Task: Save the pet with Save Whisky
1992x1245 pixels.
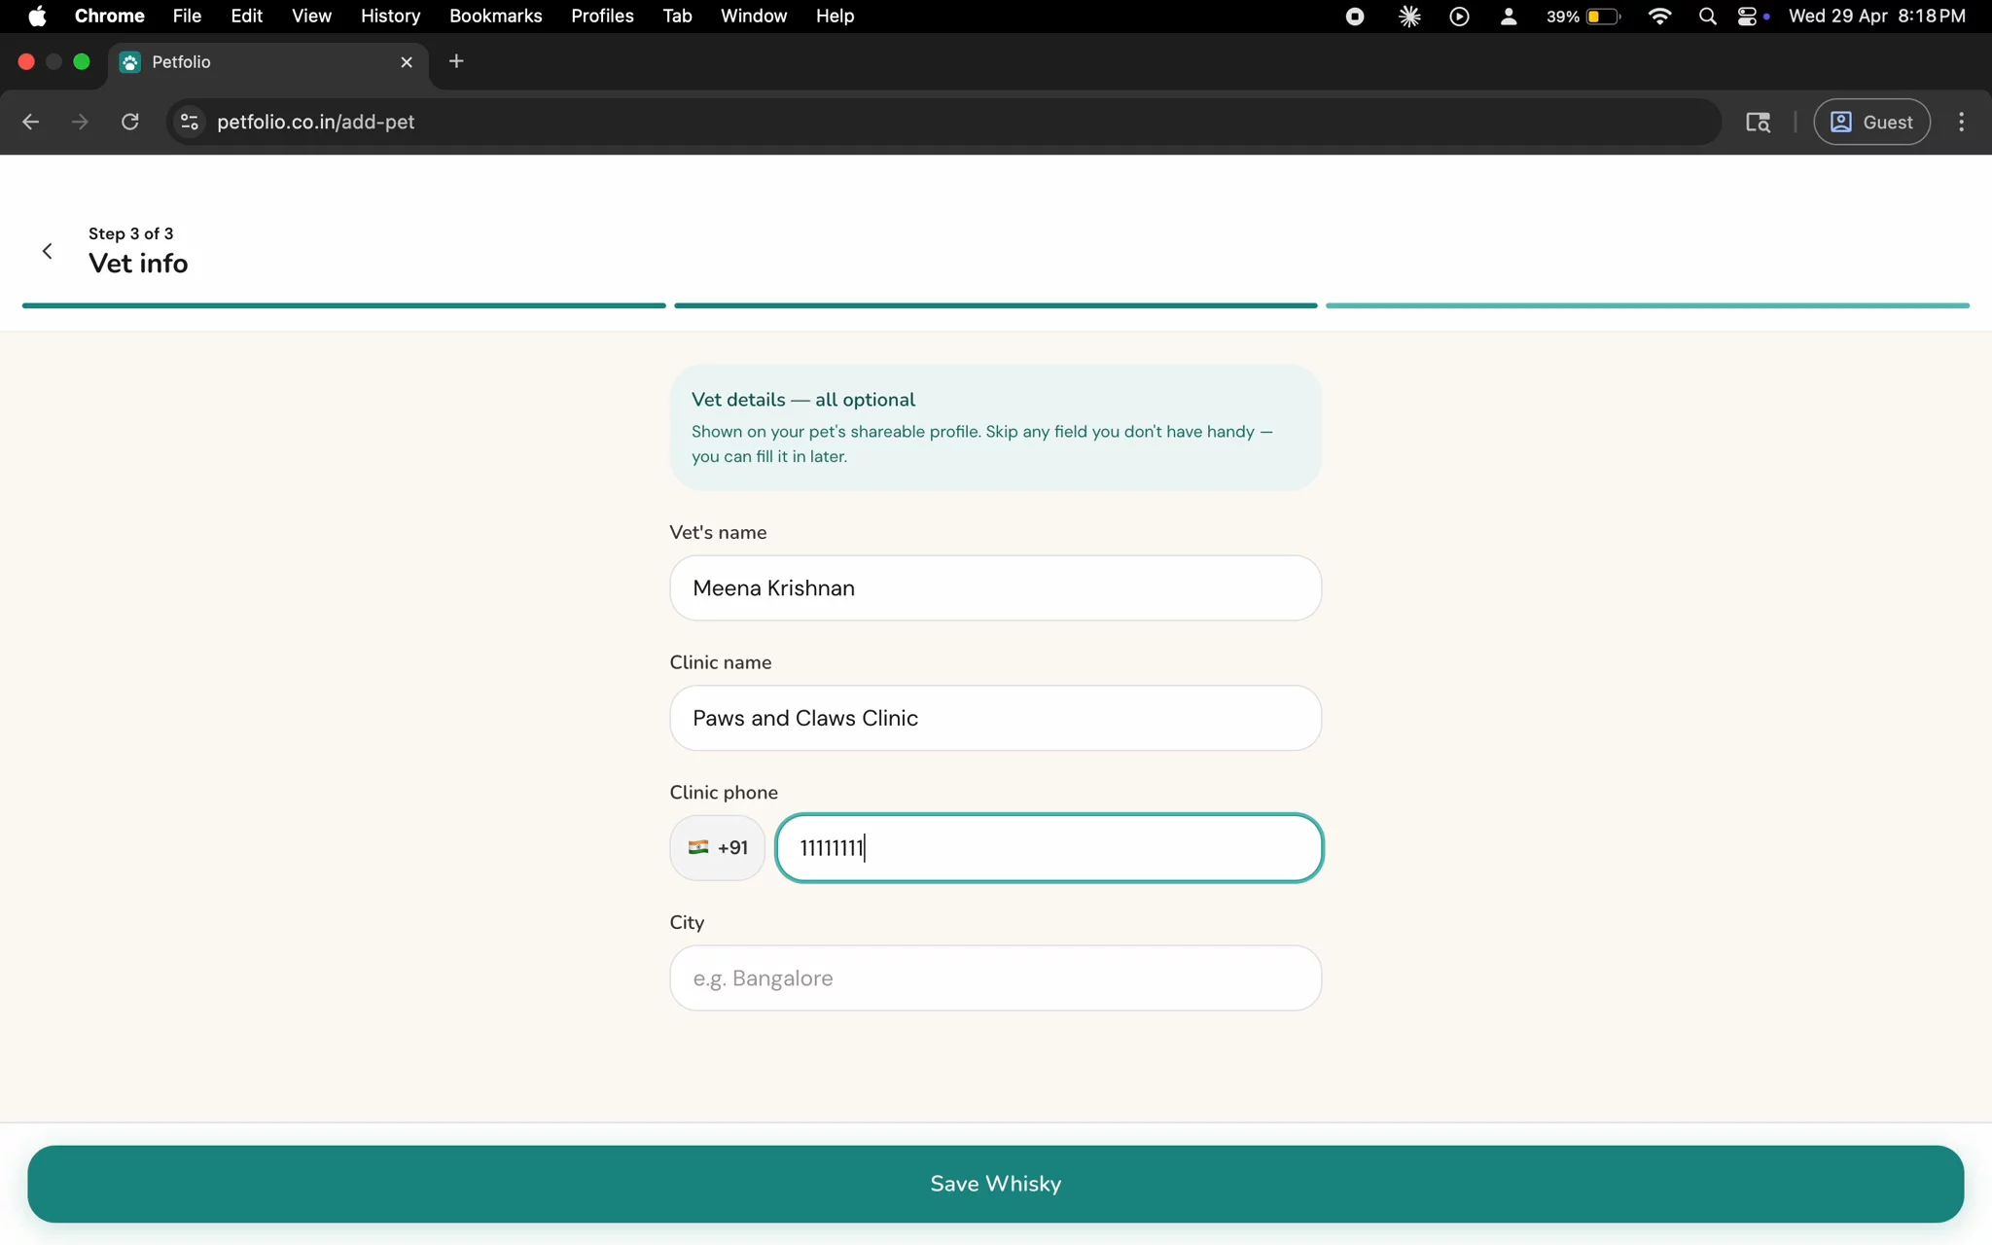Action: (995, 1184)
